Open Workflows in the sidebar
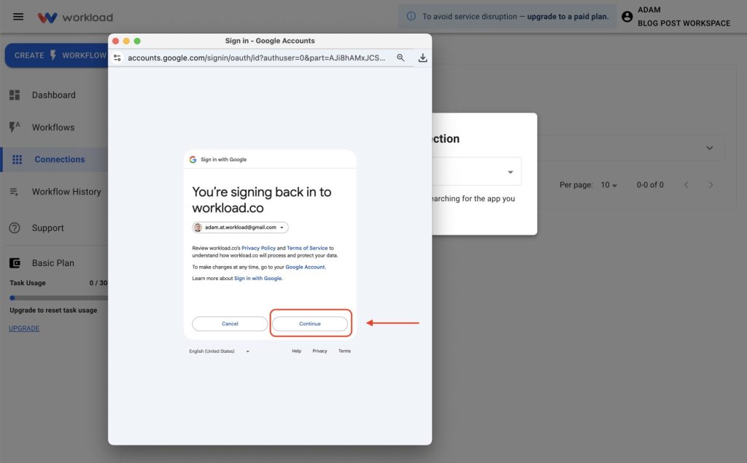This screenshot has width=747, height=463. [53, 127]
